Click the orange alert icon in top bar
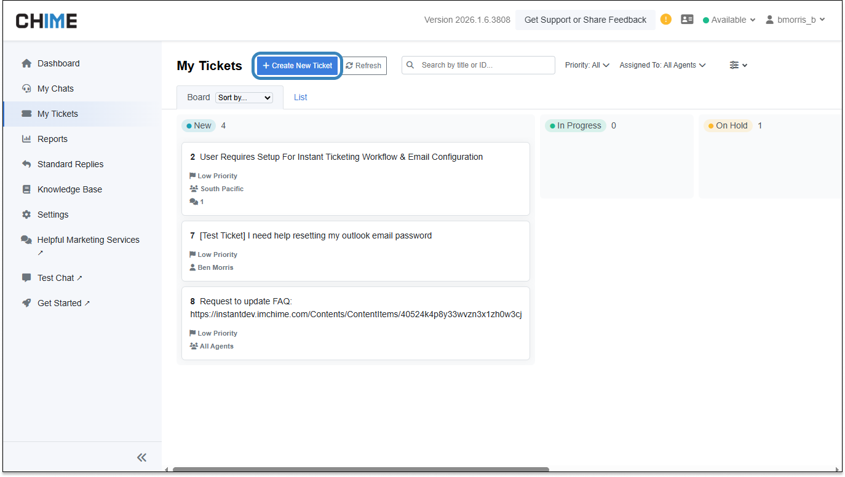 coord(665,19)
